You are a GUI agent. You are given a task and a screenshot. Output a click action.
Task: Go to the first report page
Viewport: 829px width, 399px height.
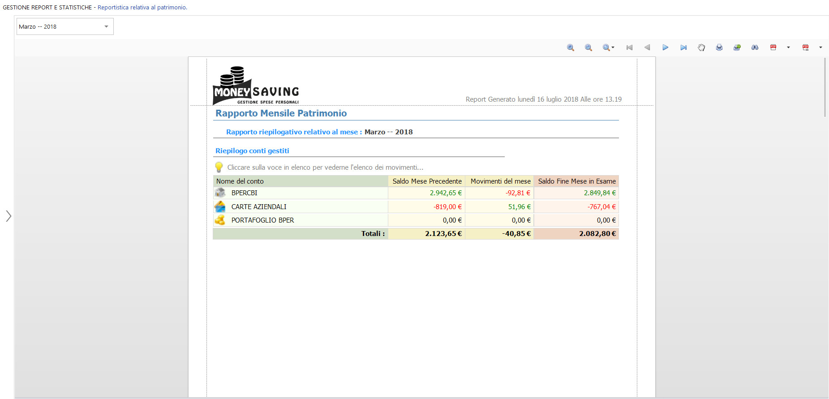coord(629,47)
